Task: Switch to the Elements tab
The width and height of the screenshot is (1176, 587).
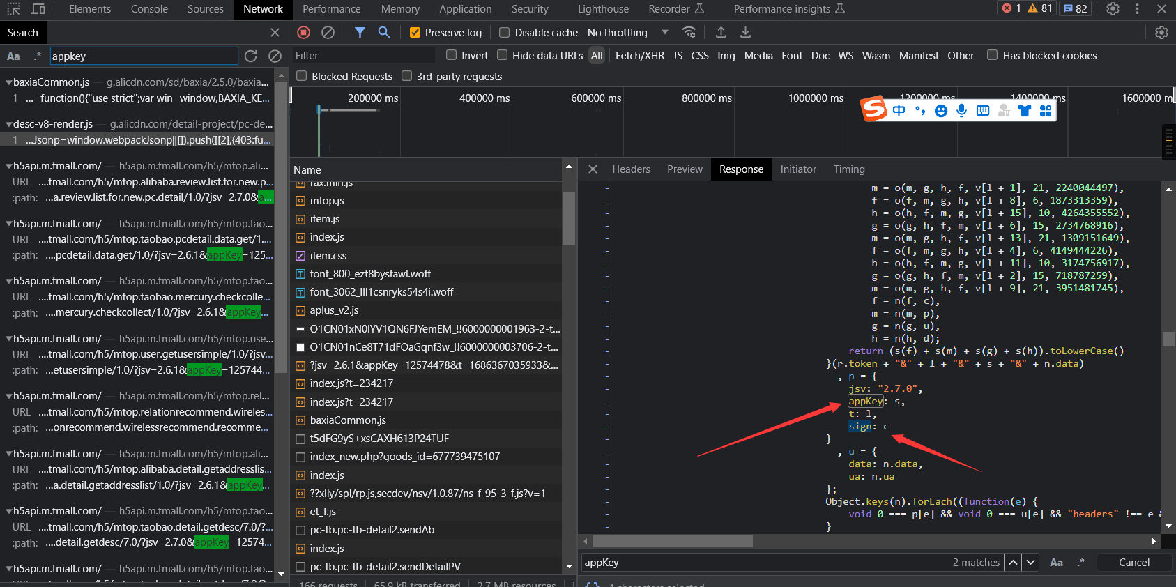Action: 90,9
